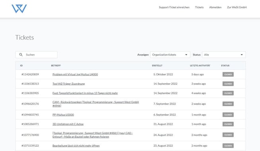Click the 4 weeks ago activity cell
The image size is (260, 151).
click(x=199, y=93)
